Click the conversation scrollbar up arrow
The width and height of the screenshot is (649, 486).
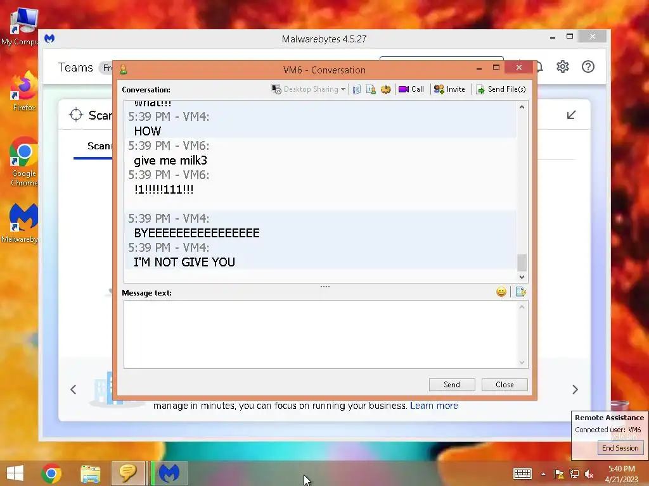coord(522,107)
